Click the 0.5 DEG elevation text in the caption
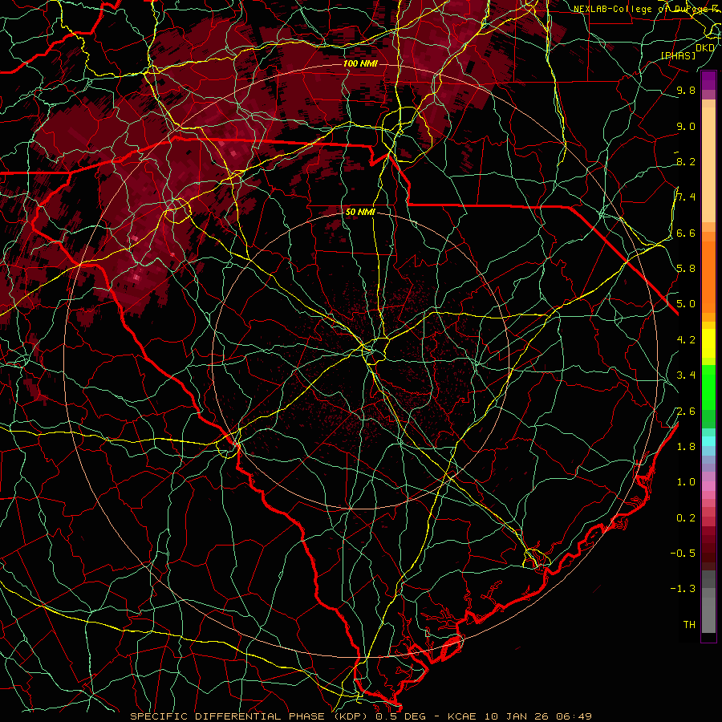 coord(400,716)
